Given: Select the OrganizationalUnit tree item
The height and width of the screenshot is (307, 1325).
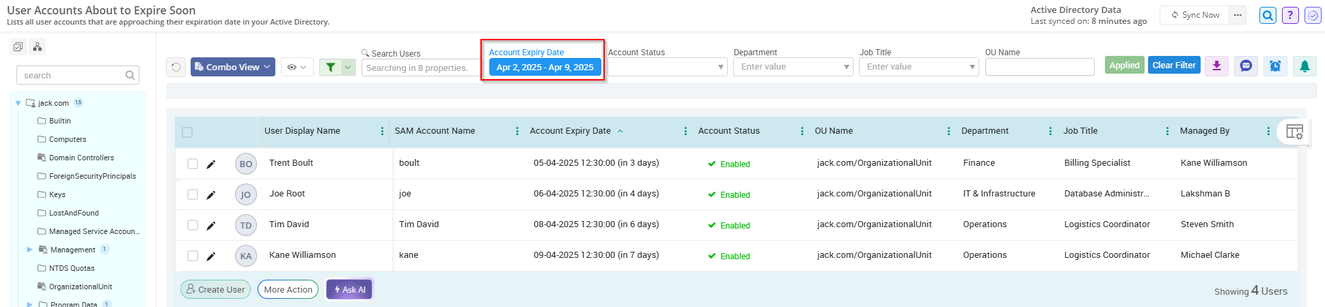Looking at the screenshot, I should [x=80, y=287].
